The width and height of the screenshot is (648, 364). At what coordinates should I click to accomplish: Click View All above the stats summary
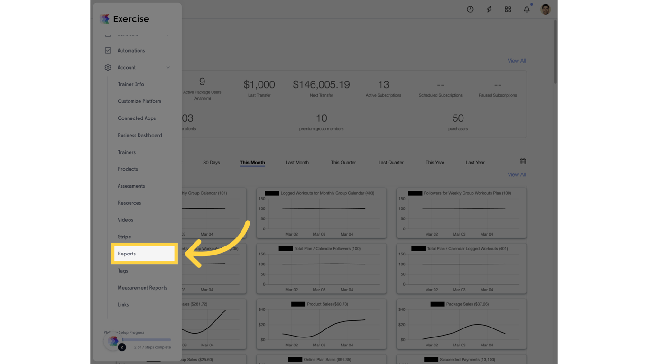point(517,61)
